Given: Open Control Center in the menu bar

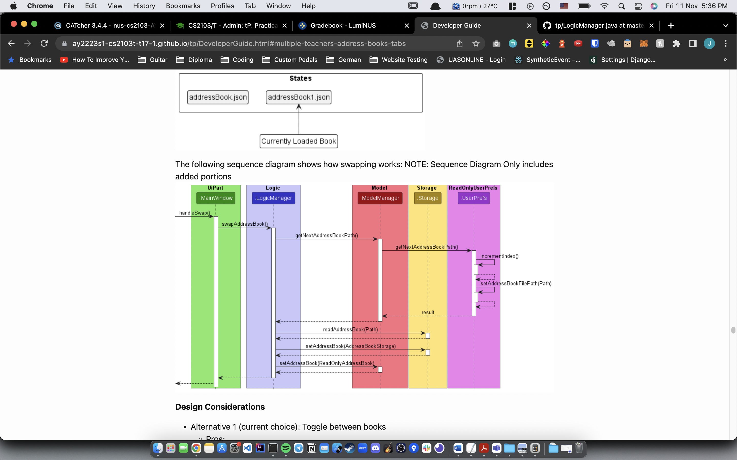Looking at the screenshot, I should coord(638,6).
